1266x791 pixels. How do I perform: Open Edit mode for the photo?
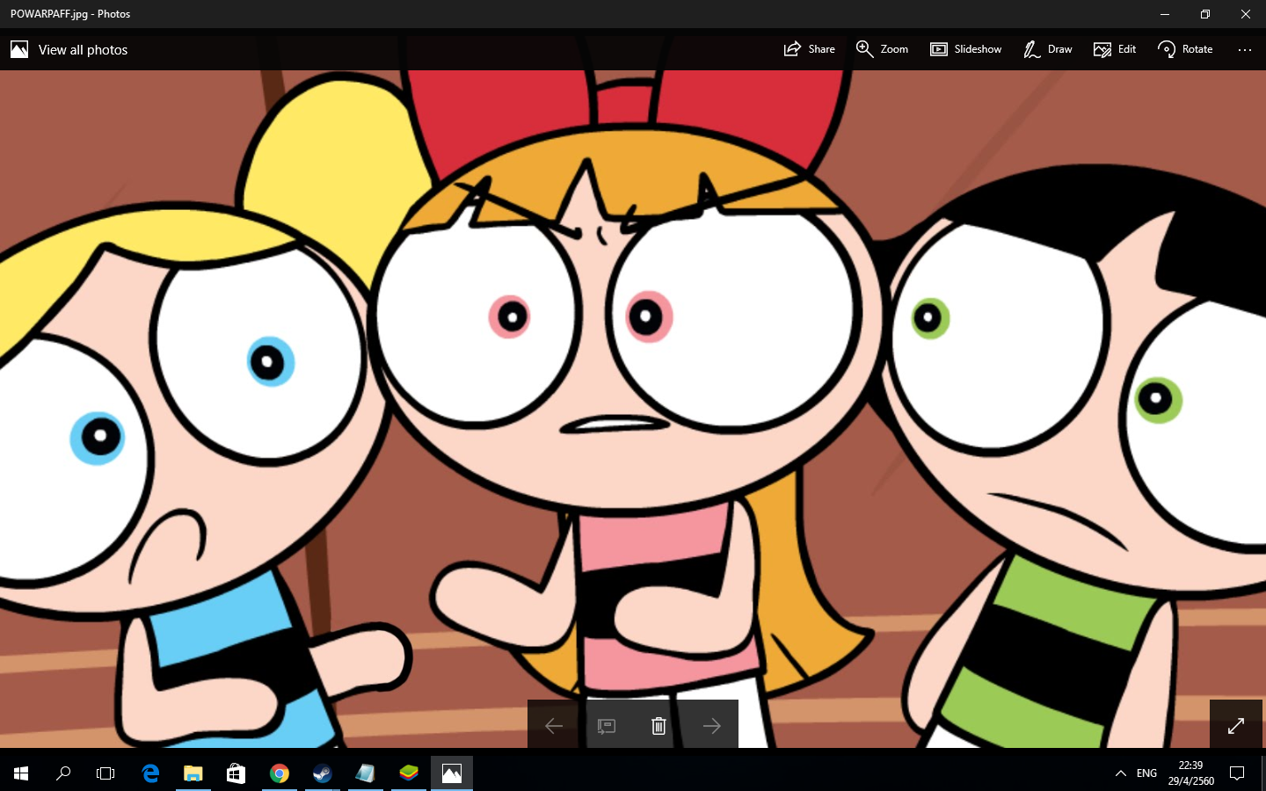tap(1115, 49)
